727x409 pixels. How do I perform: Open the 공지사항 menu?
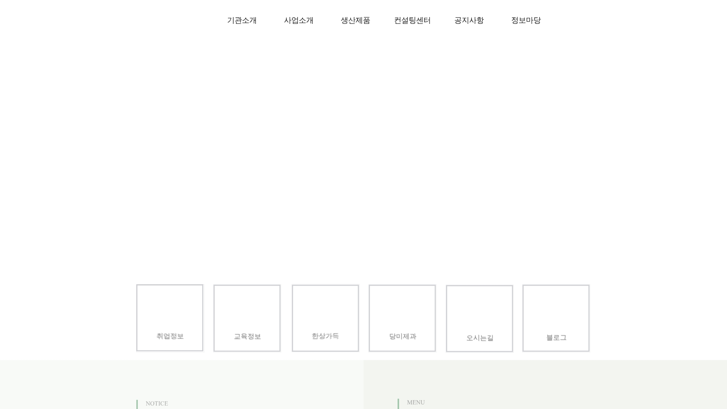point(469,20)
